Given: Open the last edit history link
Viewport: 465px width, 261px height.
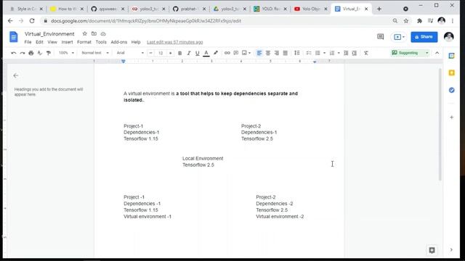Looking at the screenshot, I should 175,42.
